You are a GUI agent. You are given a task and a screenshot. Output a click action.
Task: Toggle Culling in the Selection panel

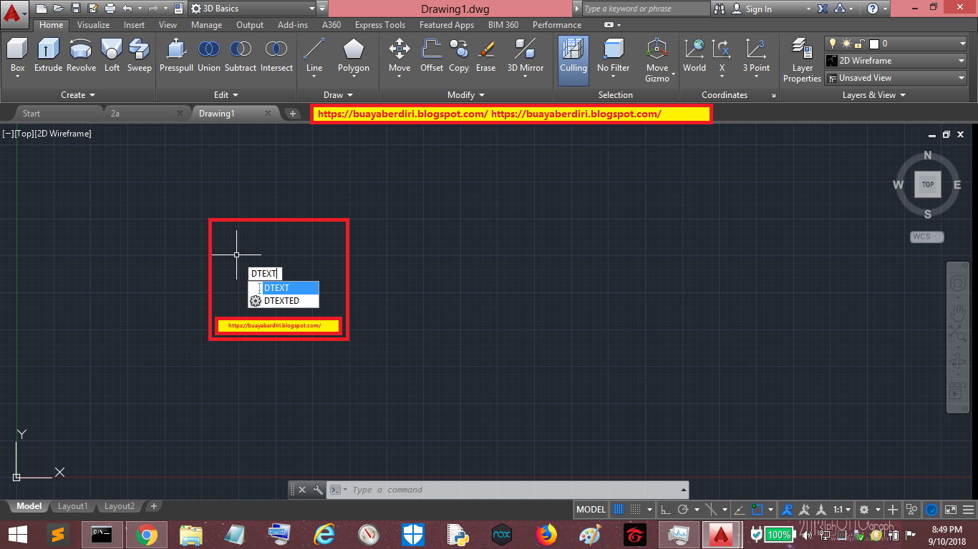[x=573, y=57]
